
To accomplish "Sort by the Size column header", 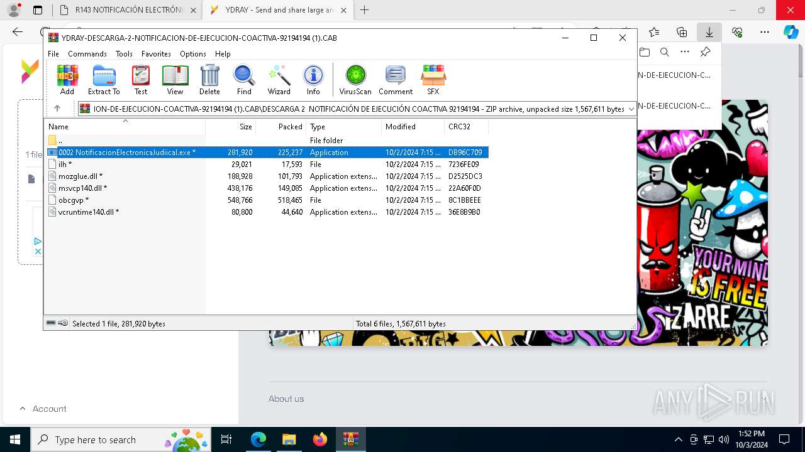I will (x=230, y=127).
